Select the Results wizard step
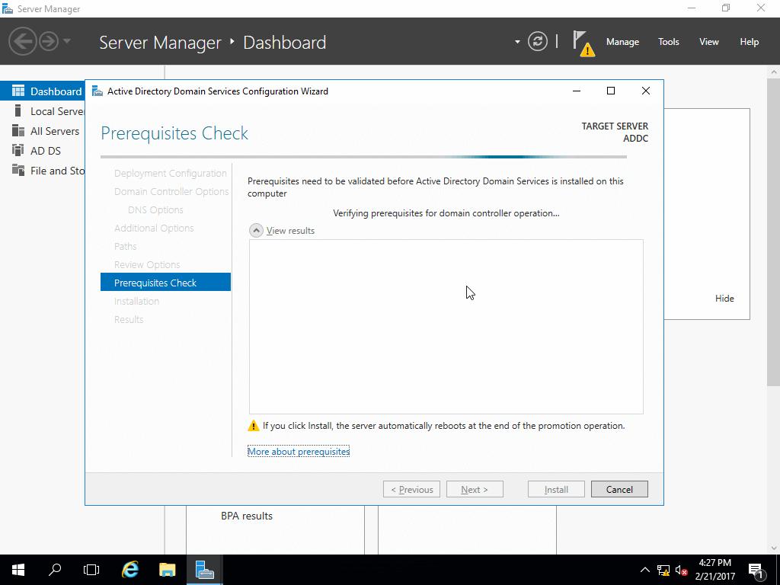 tap(128, 319)
